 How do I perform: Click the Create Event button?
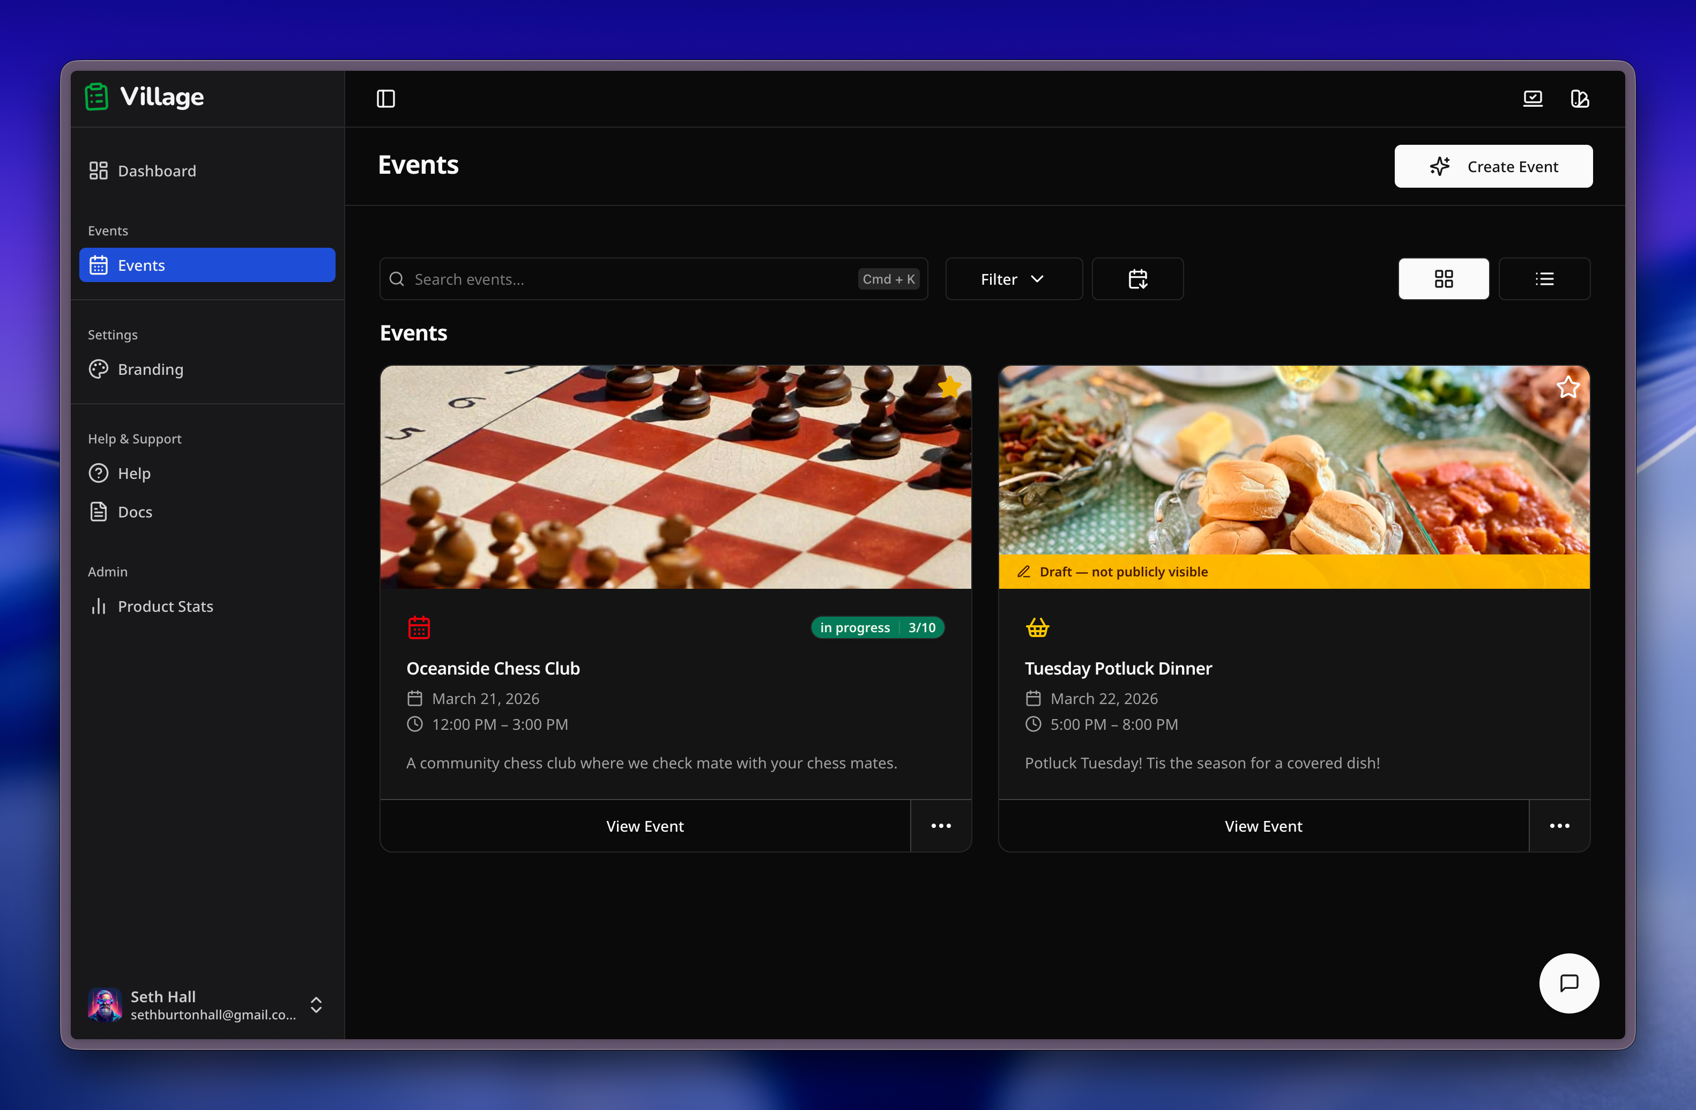1493,166
